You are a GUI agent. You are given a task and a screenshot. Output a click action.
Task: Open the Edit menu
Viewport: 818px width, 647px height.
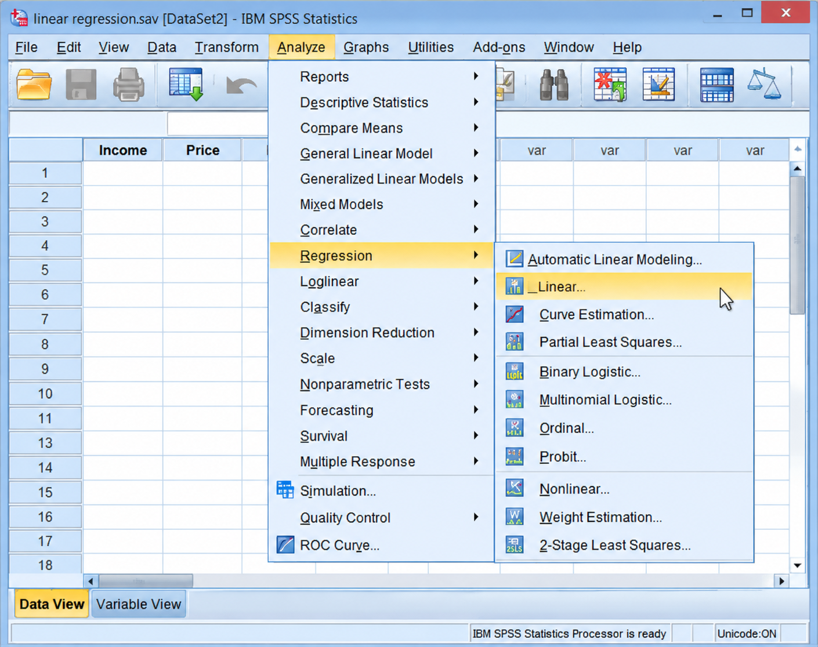click(x=68, y=47)
